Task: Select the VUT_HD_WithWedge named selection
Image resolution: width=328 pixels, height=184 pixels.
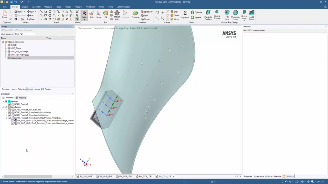Action: pyautogui.click(x=20, y=55)
